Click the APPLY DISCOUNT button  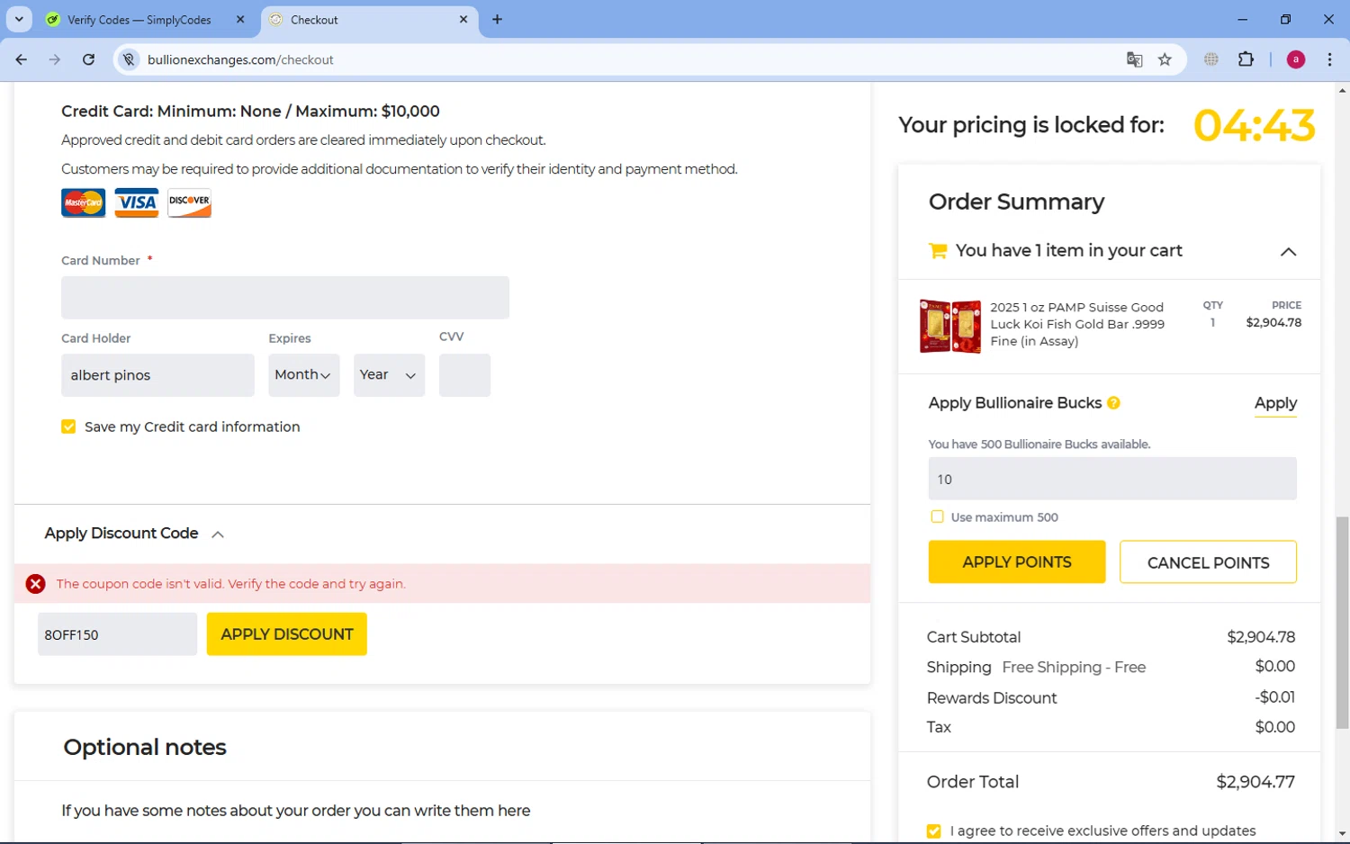pos(287,634)
